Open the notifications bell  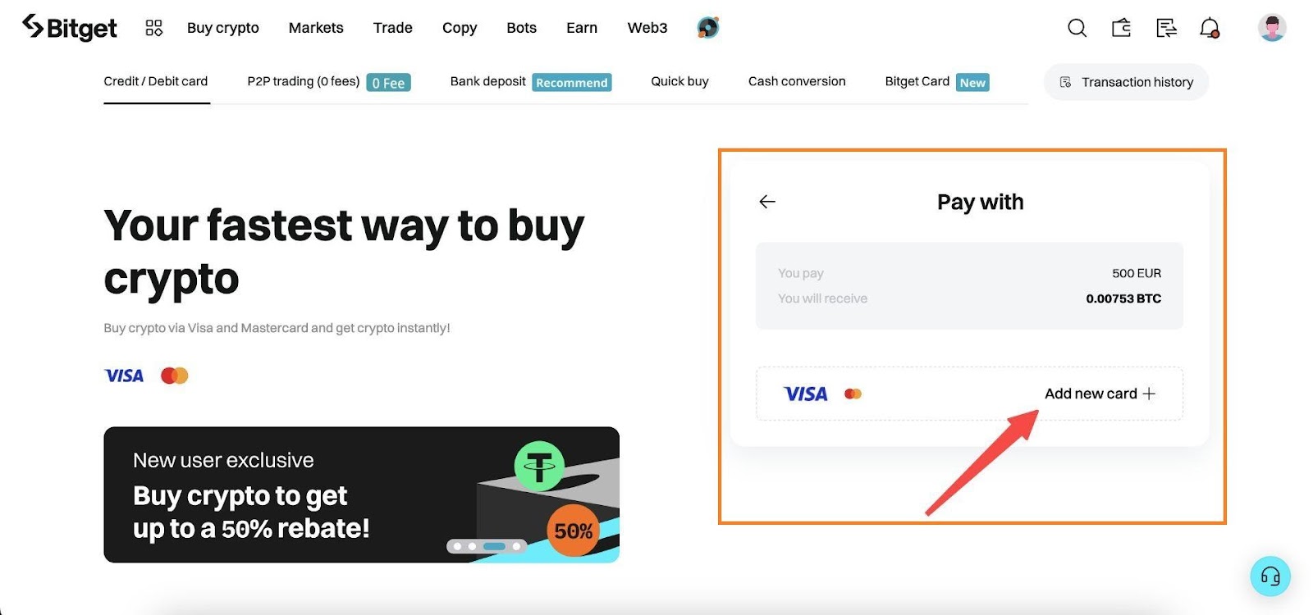[x=1210, y=28]
